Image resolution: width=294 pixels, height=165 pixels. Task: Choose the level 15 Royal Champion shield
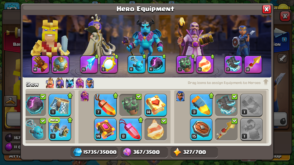201,129
